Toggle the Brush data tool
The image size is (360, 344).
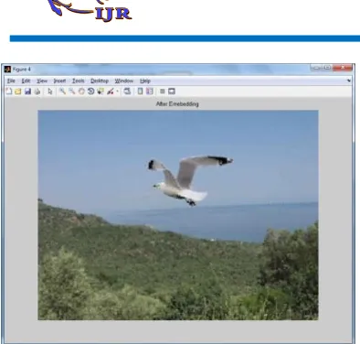pyautogui.click(x=111, y=91)
